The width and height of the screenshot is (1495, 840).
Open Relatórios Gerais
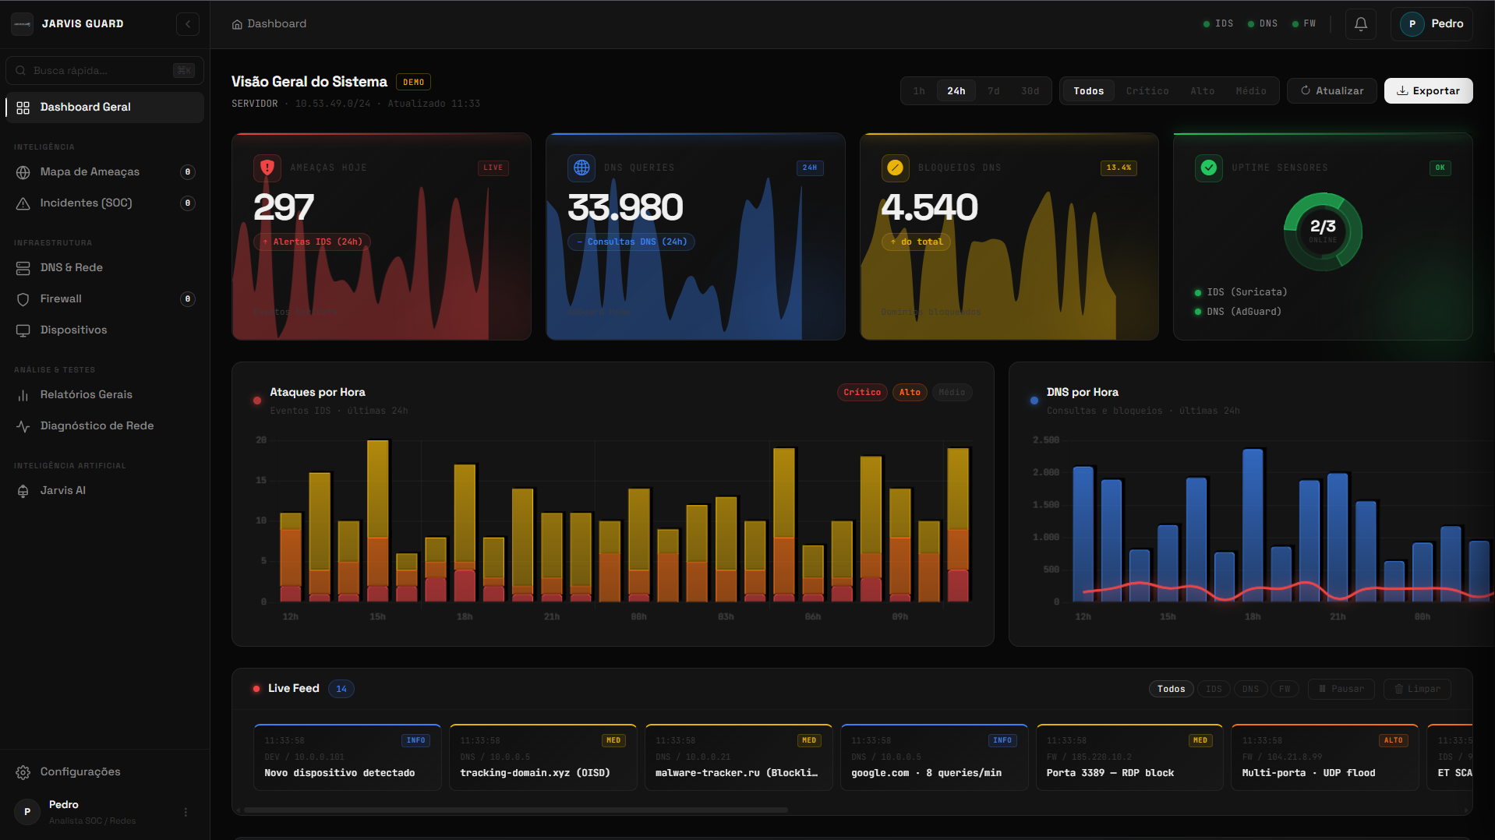pyautogui.click(x=86, y=394)
